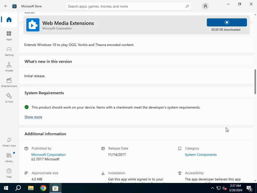Image resolution: width=257 pixels, height=193 pixels.
Task: Stop the Web Media Extensions download
Action: point(227,22)
